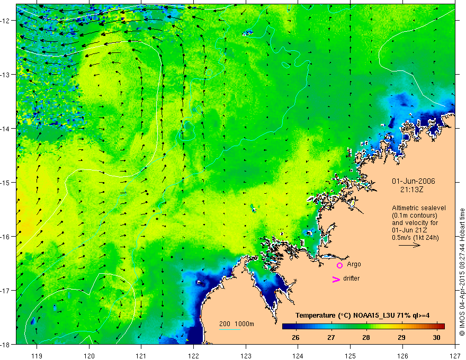Select the '21:13Z' time text
Viewport: 466px width, 360px height.
click(x=411, y=190)
